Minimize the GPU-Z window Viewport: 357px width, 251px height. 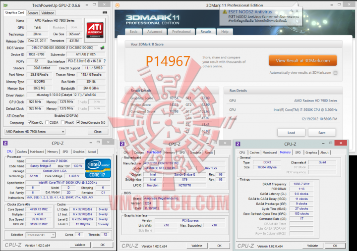(87, 4)
